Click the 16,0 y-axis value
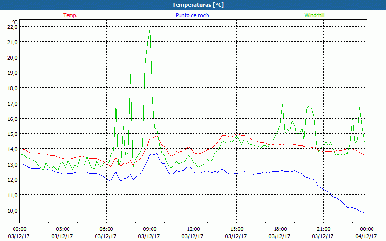Screen dimensions: 386x241 click(x=13, y=119)
